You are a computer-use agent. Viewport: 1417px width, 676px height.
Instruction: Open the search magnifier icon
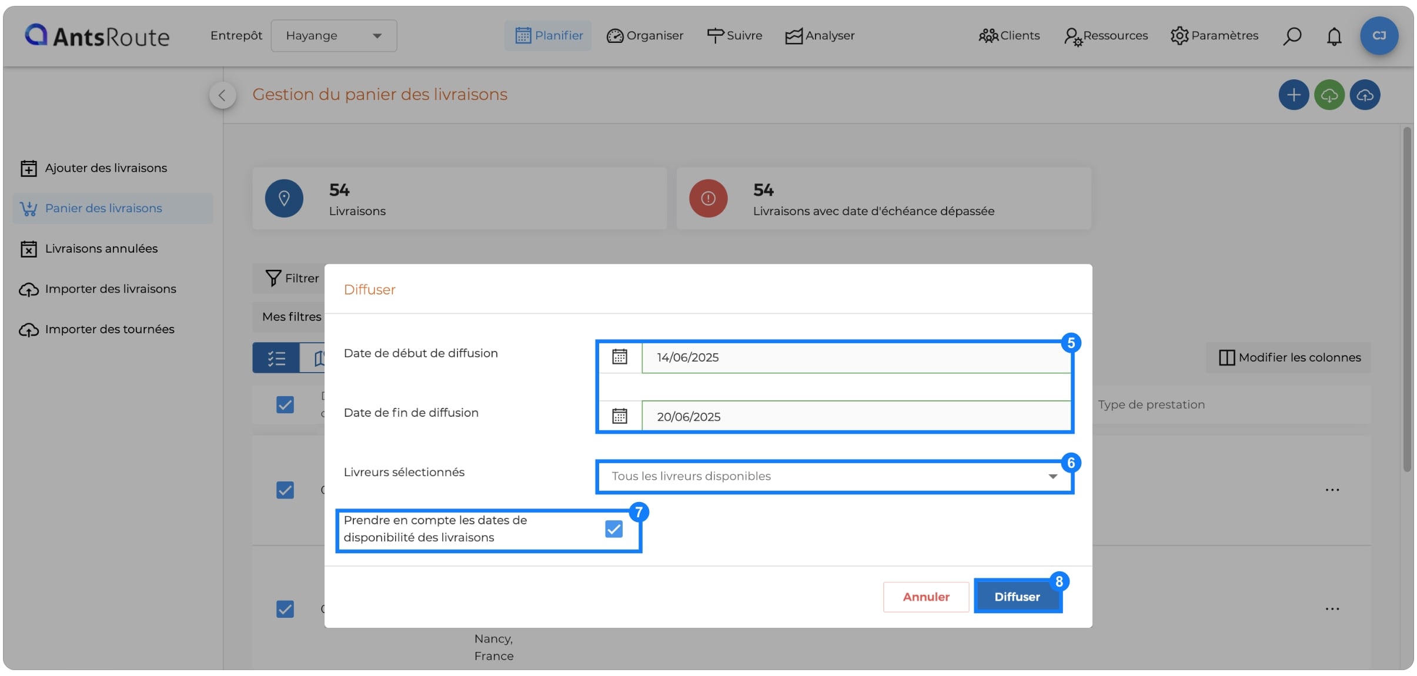1292,36
